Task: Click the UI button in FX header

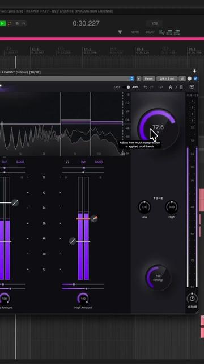Action: pos(182,78)
